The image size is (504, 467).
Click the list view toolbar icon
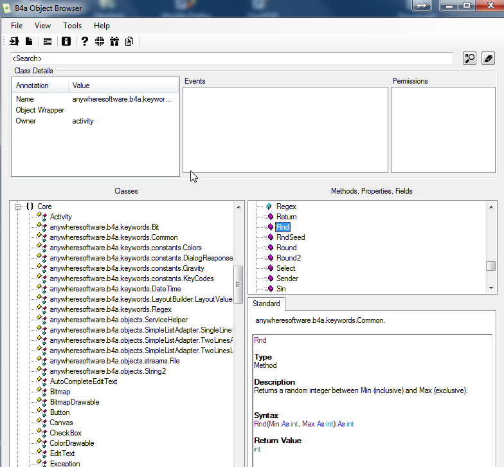click(48, 42)
